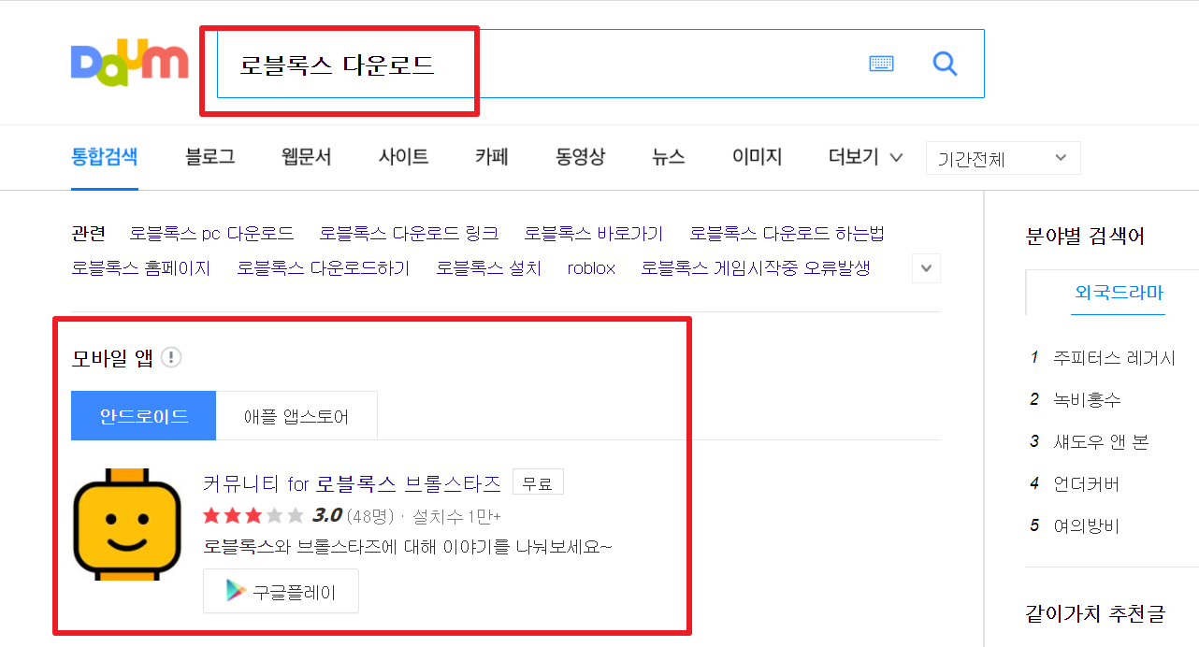Viewport: 1199px width, 647px height.
Task: Click the 같이가치 추천글 heading
Action: [1095, 614]
